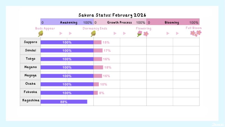Click the Sapporo city label
Screen dimensions: 225x127
click(30, 42)
